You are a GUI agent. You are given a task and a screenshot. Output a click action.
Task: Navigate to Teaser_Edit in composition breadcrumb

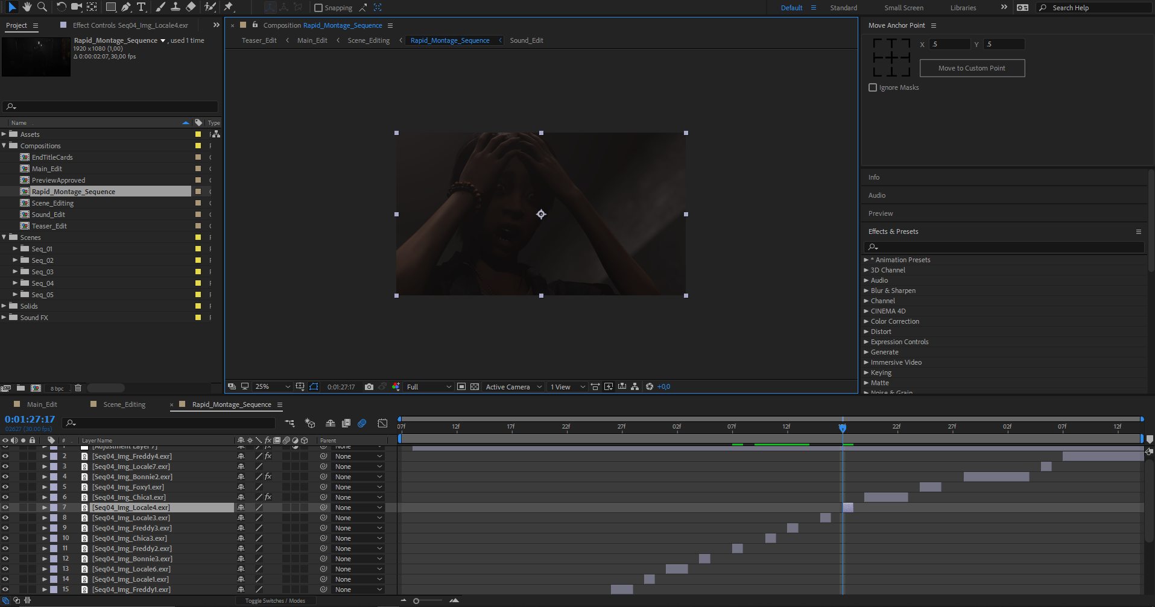[259, 40]
